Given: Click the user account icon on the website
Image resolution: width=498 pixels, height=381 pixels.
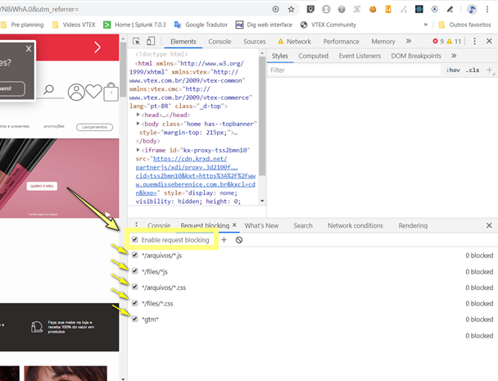Looking at the screenshot, I should [x=77, y=93].
